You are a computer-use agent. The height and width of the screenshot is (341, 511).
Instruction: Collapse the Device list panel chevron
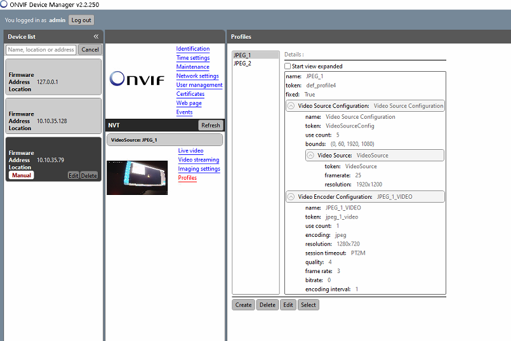pos(96,36)
